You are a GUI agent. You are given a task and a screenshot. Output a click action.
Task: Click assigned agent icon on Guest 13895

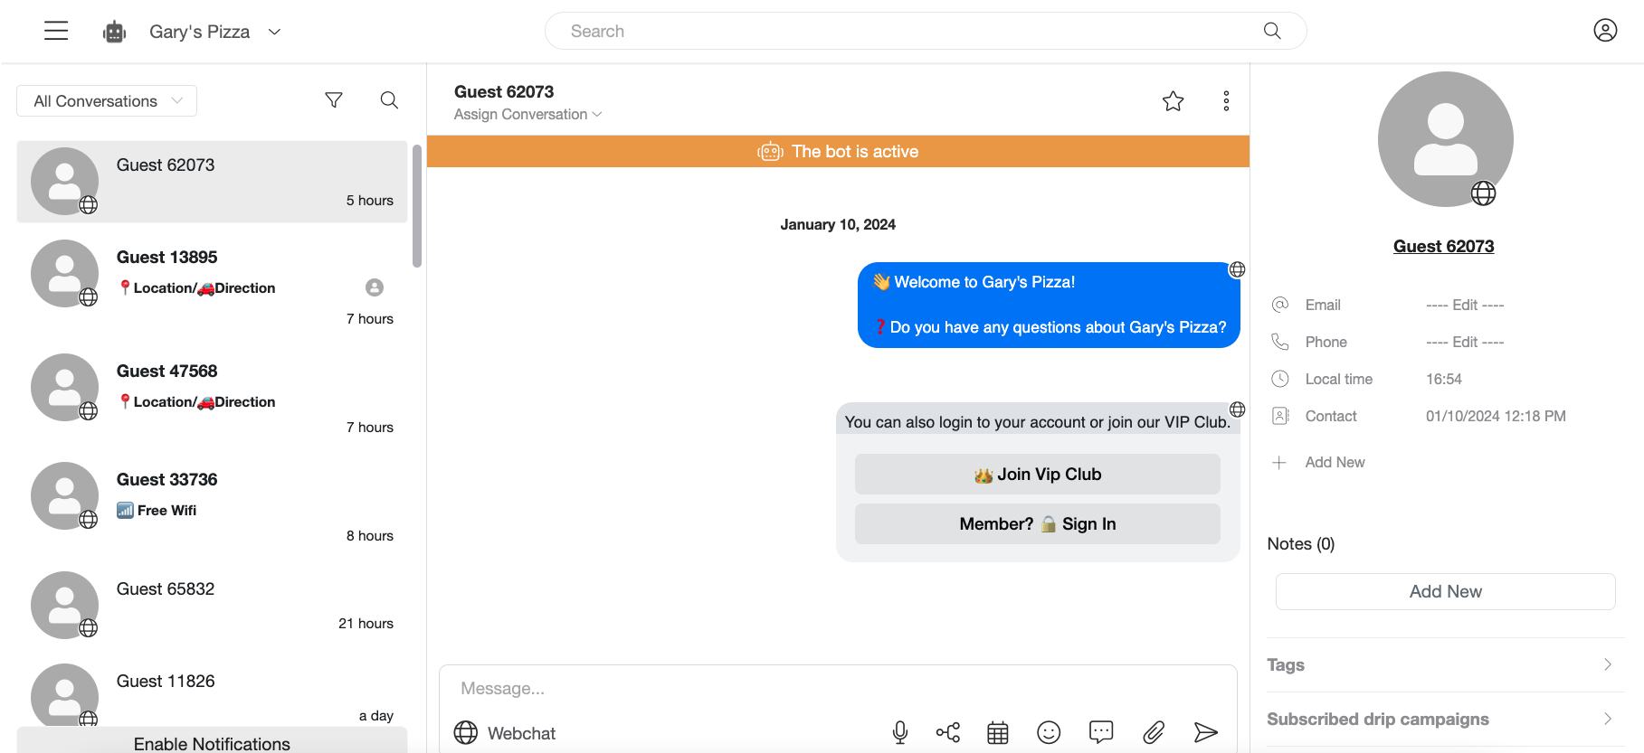coord(375,287)
